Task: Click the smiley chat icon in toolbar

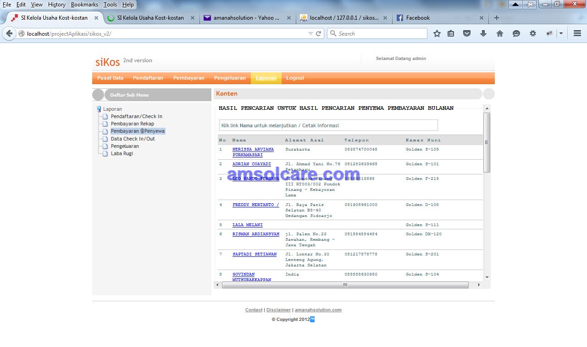Action: pos(516,33)
